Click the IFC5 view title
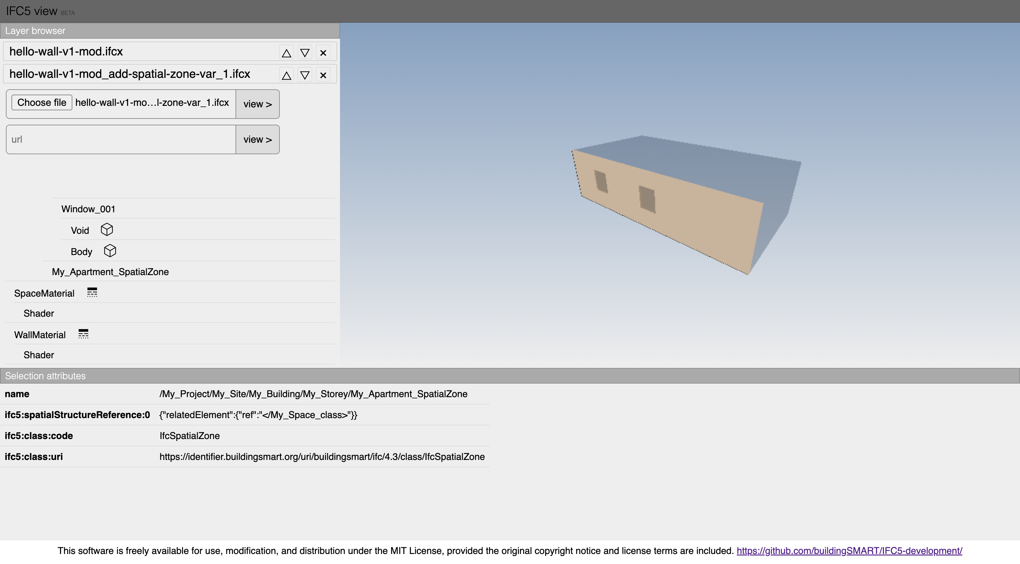This screenshot has width=1020, height=564. pyautogui.click(x=32, y=11)
